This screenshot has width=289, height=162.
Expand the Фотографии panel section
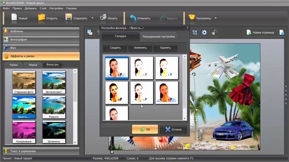click(41, 40)
